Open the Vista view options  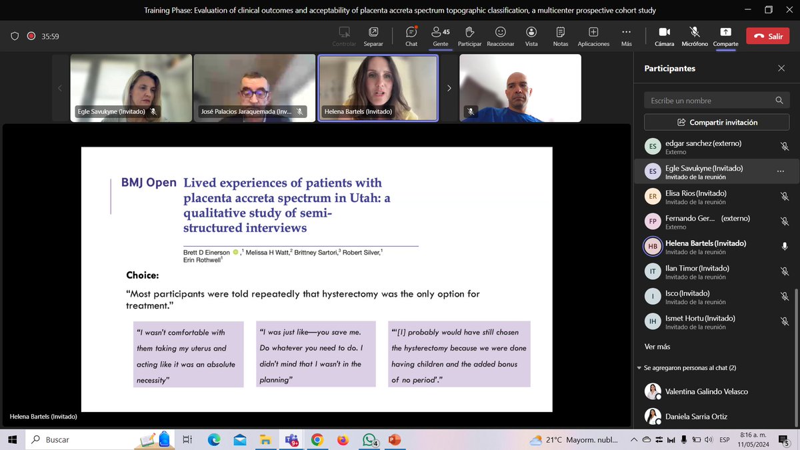click(531, 36)
